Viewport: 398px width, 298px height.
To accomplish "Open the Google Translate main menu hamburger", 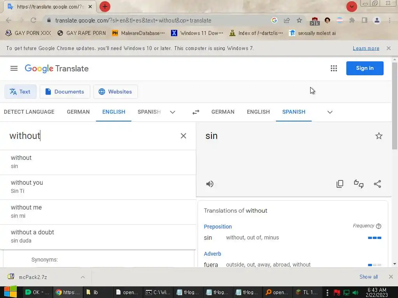I will click(14, 68).
